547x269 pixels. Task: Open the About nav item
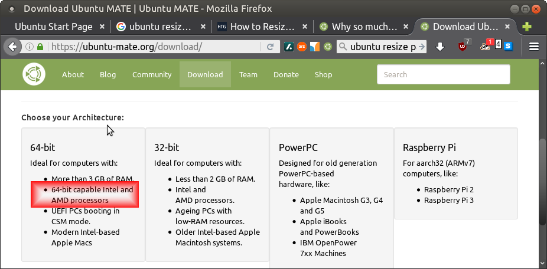coord(73,74)
